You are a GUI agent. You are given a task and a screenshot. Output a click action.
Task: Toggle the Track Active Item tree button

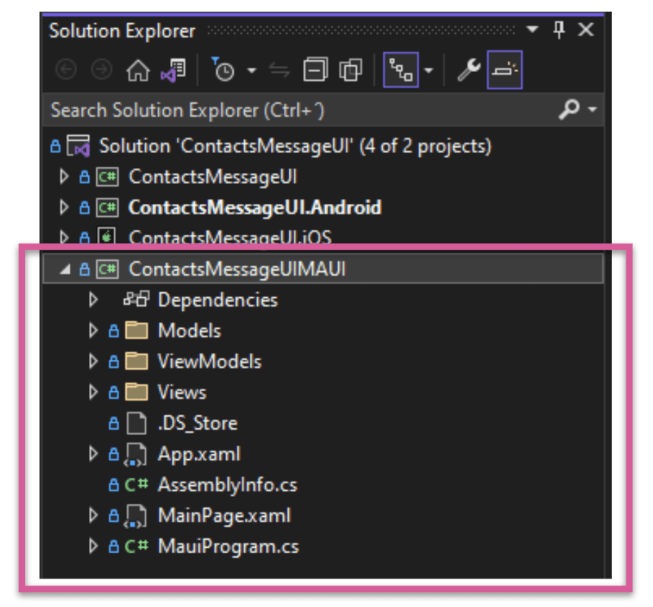[x=400, y=70]
